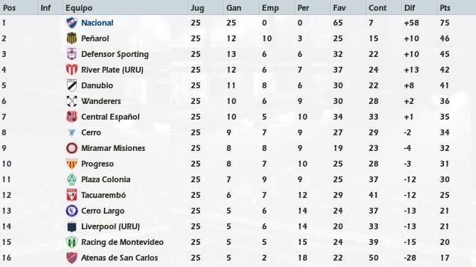
Task: Open the Plaza Colonia green badge
Action: [72, 179]
